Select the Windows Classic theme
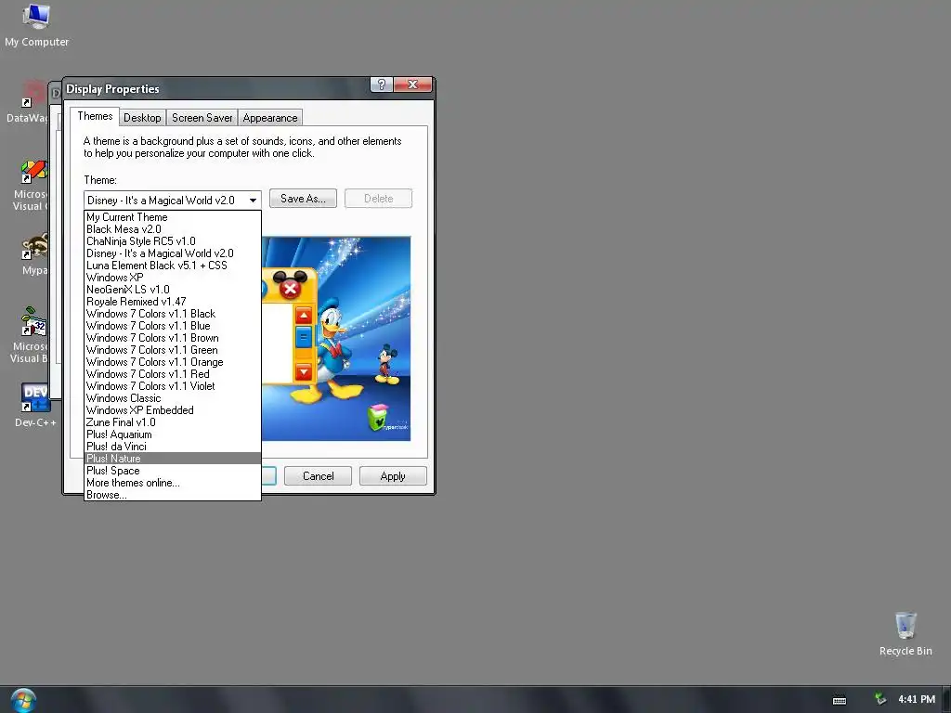Viewport: 951px width, 713px height. click(172, 398)
